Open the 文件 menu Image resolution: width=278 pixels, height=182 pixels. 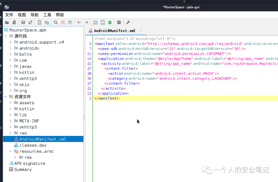9,15
